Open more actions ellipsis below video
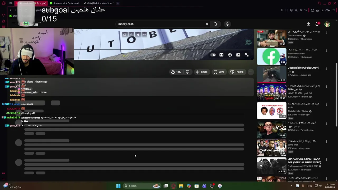Screen dimensions: 338x190 (251, 72)
